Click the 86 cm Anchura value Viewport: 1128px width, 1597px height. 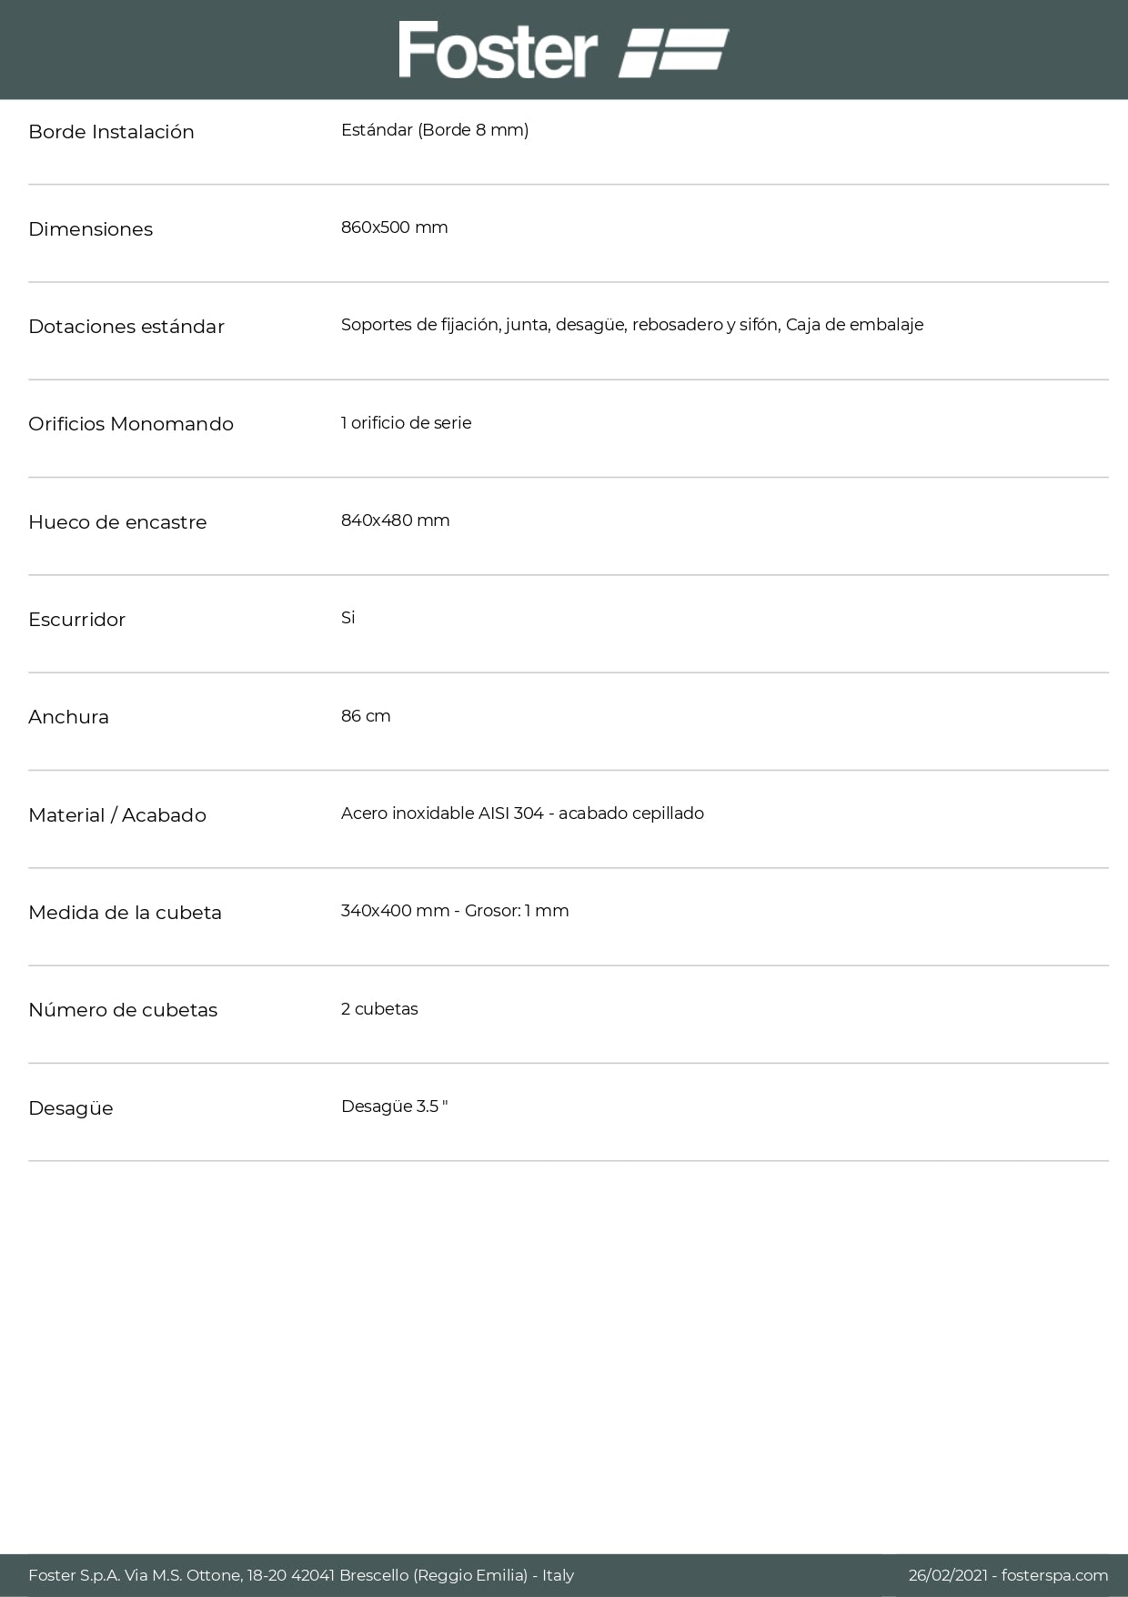[366, 716]
